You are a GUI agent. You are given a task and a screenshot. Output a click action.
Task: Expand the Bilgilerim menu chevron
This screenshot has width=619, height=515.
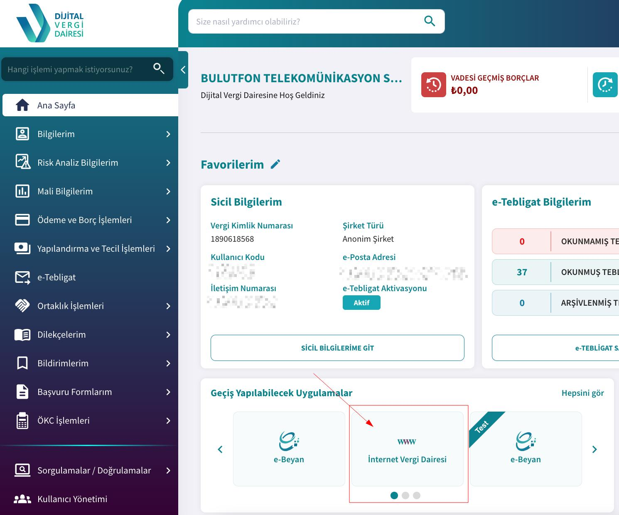(168, 134)
